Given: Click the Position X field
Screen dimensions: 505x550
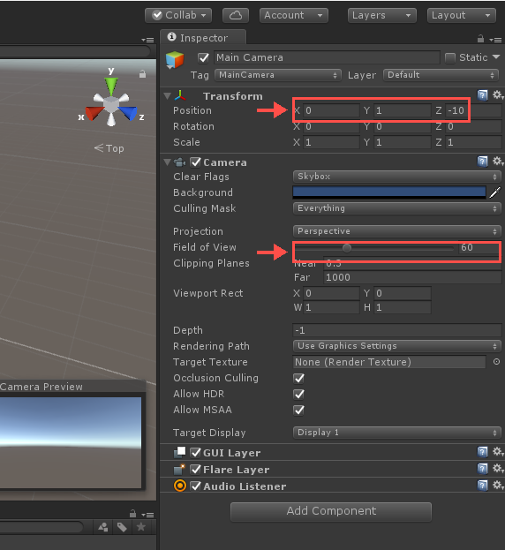Looking at the screenshot, I should click(331, 111).
